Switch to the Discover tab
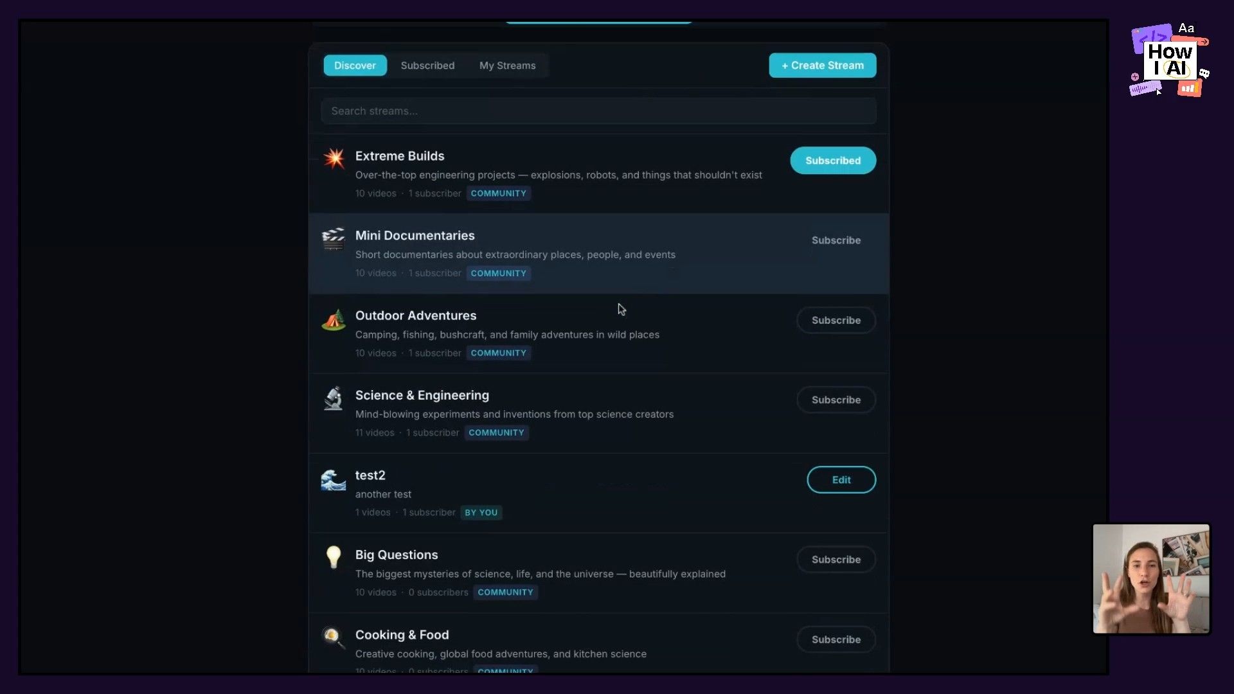1234x694 pixels. pos(355,66)
